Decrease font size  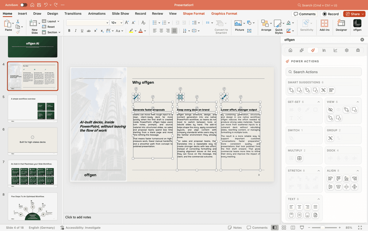click(134, 23)
